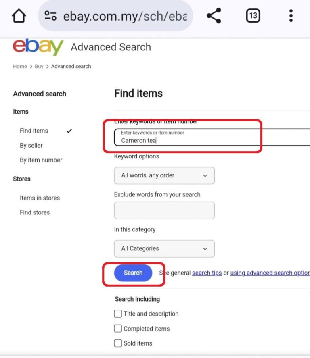Check the Completed items box

[x=118, y=329]
